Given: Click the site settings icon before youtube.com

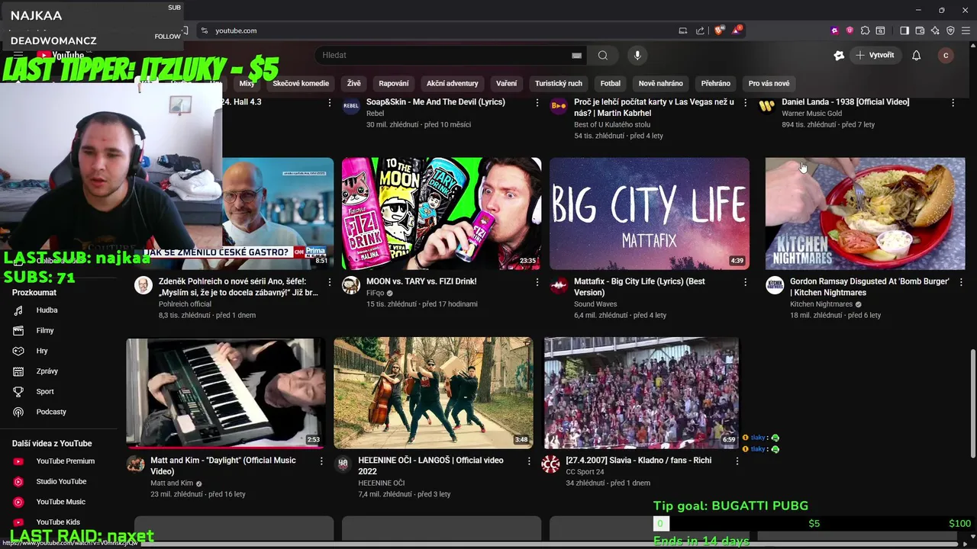Looking at the screenshot, I should pos(204,30).
